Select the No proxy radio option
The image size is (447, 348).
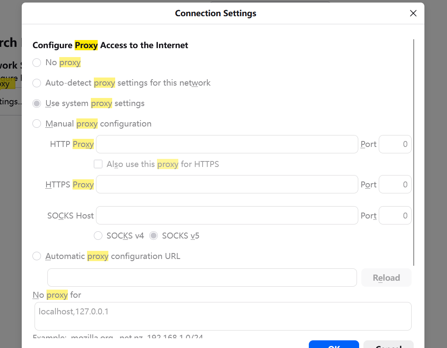click(37, 63)
